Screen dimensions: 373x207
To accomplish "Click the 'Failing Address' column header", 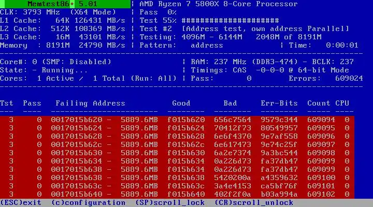I will point(90,103).
